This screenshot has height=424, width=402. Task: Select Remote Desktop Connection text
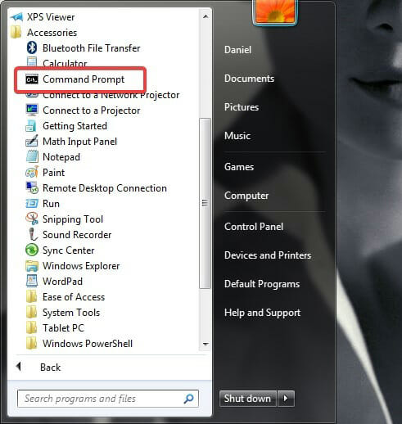105,188
